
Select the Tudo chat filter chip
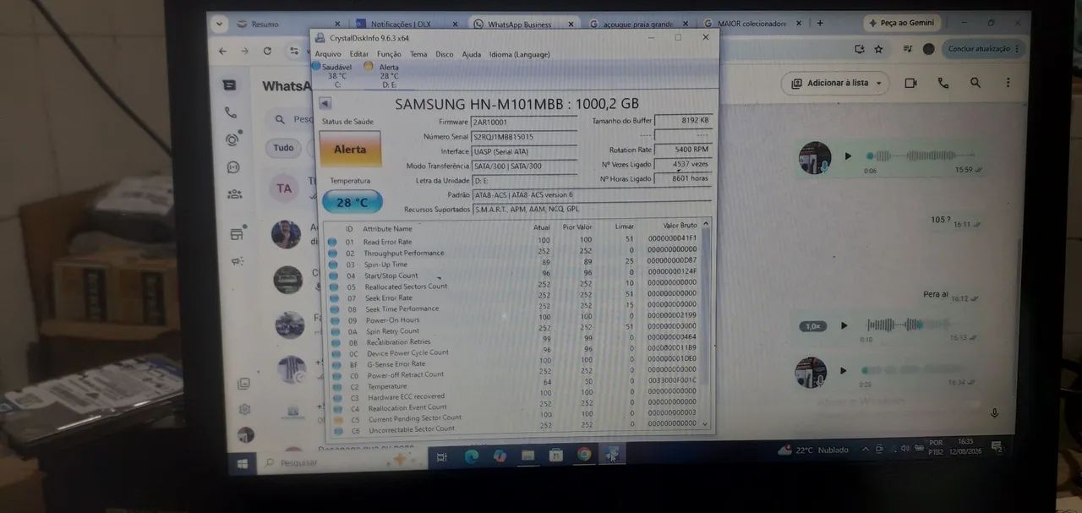(x=283, y=148)
